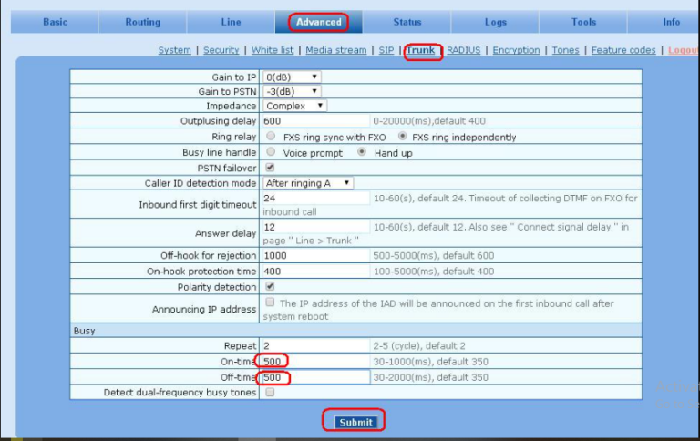
Task: Open Caller ID detection mode dropdown
Action: 308,183
